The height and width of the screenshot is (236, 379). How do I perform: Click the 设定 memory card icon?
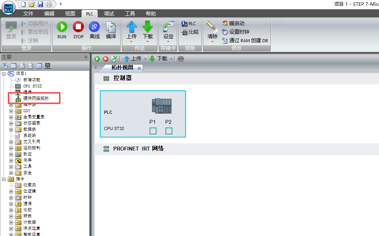pos(168,27)
